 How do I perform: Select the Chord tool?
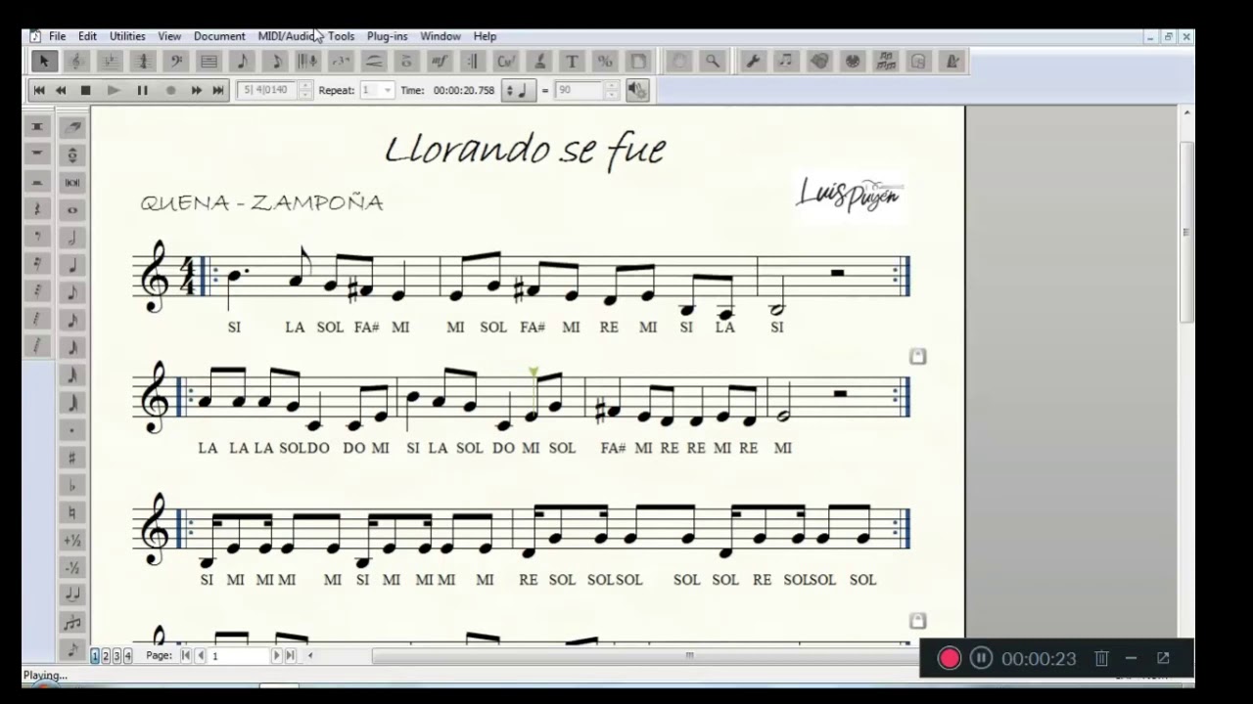click(505, 62)
